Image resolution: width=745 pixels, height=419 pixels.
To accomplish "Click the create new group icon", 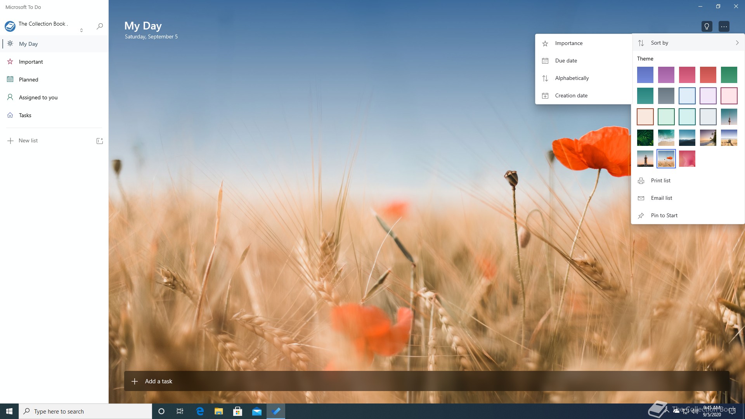I will (x=99, y=141).
